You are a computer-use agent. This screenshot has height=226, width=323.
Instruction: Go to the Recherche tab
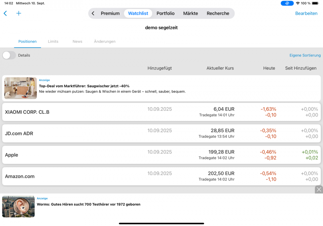pos(218,13)
